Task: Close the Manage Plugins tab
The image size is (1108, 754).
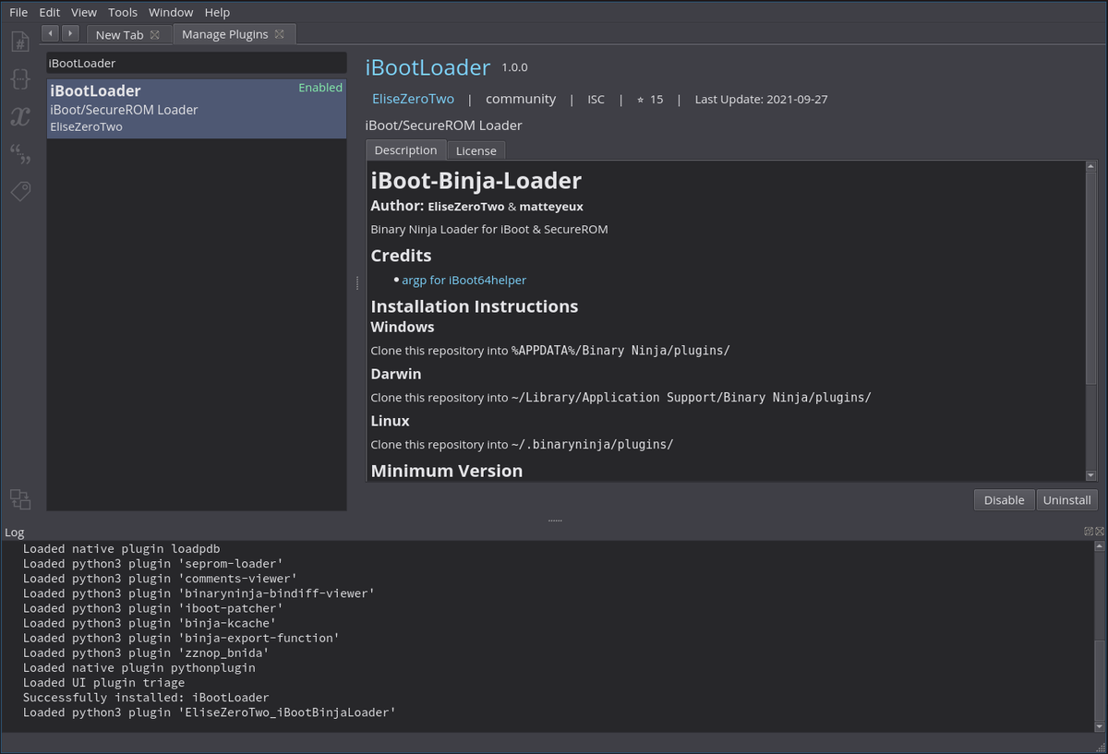Action: [280, 34]
